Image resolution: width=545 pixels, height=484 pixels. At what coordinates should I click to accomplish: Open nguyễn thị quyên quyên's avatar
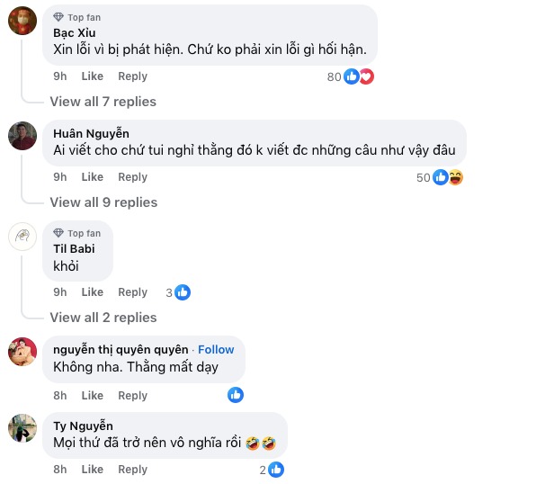[22, 352]
